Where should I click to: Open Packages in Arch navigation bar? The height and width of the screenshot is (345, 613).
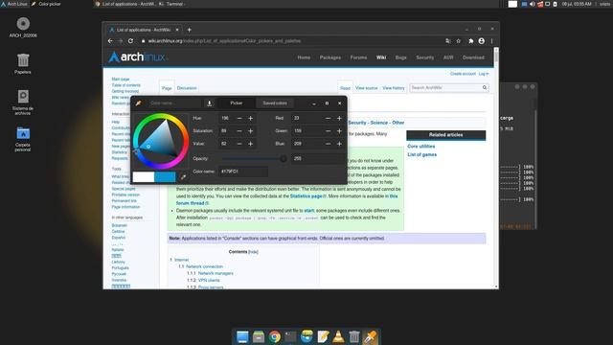pyautogui.click(x=329, y=57)
